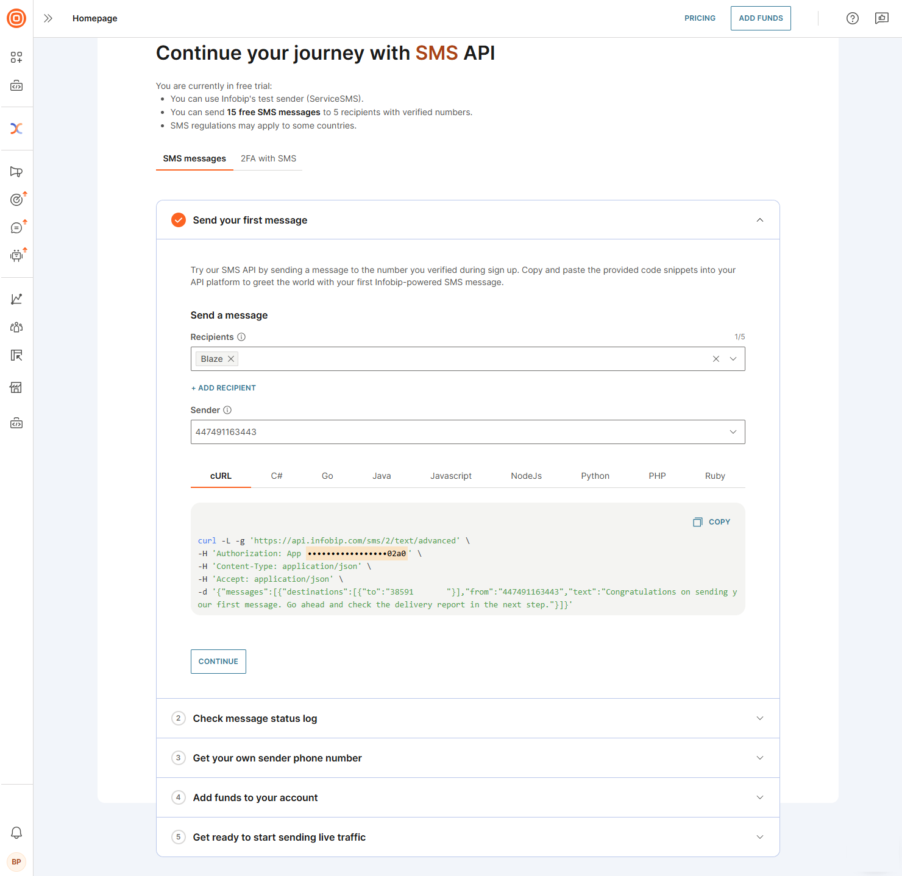Open the Conversations chat bubble icon
Image resolution: width=902 pixels, height=876 pixels.
(x=17, y=227)
